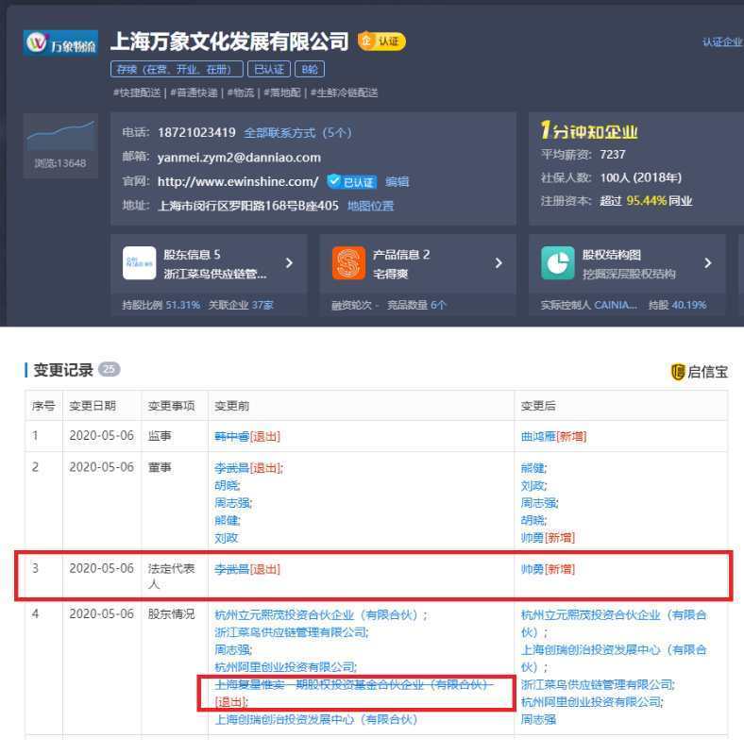744x755 pixels.
Task: Click the email yanmei.zym2@danniao.com
Action: 239,158
